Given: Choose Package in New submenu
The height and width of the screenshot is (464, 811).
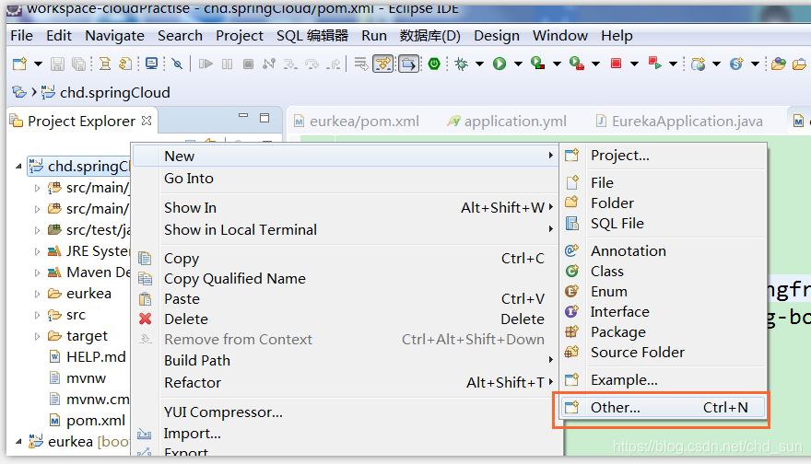Looking at the screenshot, I should click(x=664, y=331).
